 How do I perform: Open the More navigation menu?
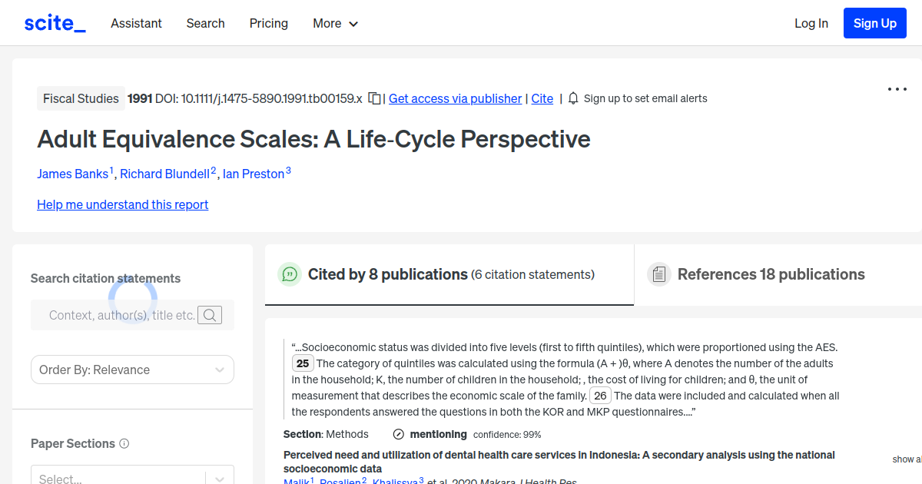pos(335,23)
